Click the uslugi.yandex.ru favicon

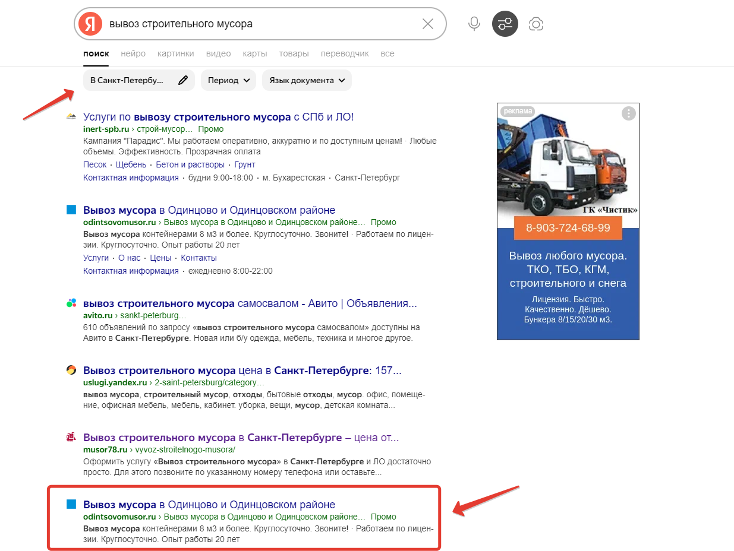[71, 370]
